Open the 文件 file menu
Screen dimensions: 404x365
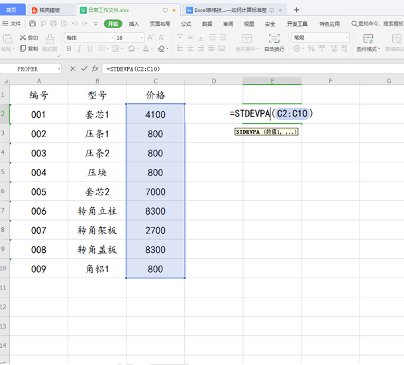[12, 24]
